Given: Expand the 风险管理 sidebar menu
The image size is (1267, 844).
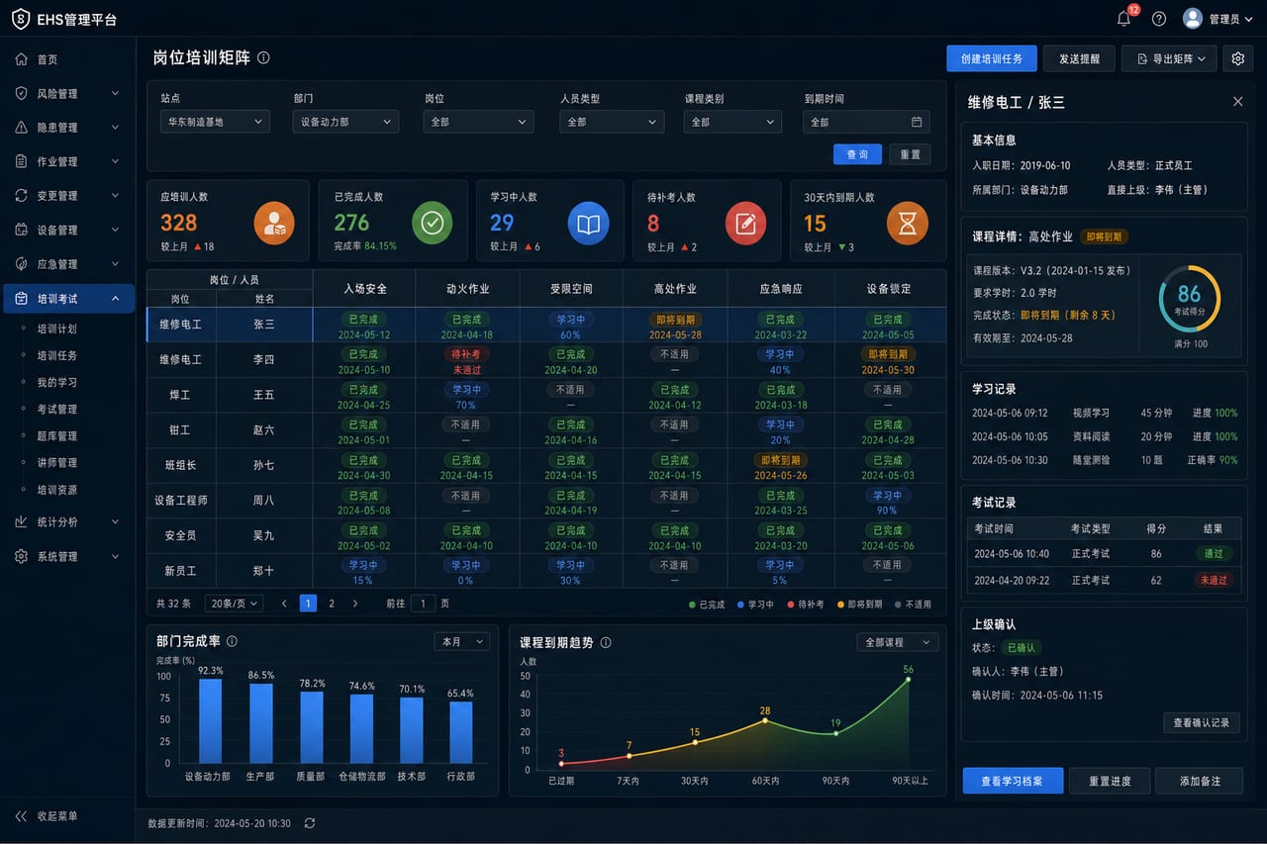Looking at the screenshot, I should [x=67, y=94].
